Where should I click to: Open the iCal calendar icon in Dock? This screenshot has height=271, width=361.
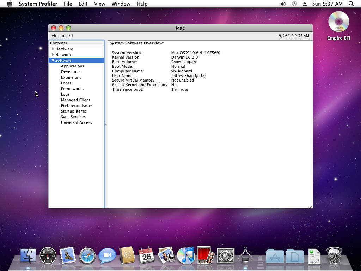pyautogui.click(x=146, y=255)
